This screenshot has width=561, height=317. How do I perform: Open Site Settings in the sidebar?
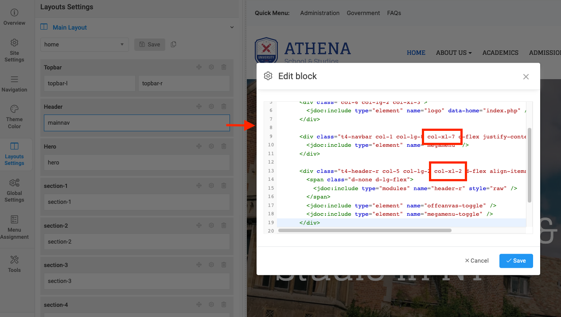pos(14,50)
